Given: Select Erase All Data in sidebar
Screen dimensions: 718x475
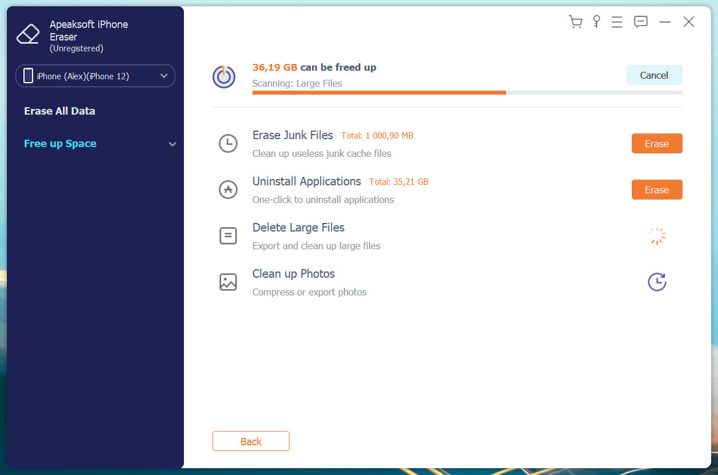Looking at the screenshot, I should [59, 111].
